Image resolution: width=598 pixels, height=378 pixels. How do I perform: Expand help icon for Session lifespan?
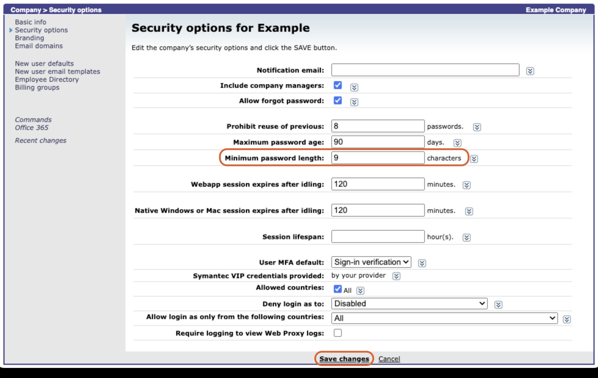[466, 238]
